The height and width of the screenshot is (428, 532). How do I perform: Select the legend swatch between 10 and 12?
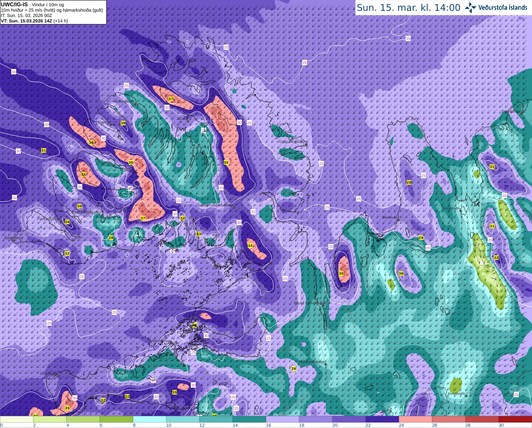point(183,419)
